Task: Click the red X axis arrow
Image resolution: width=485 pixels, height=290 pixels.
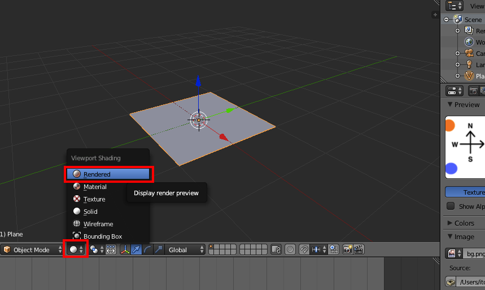Action: tap(224, 137)
